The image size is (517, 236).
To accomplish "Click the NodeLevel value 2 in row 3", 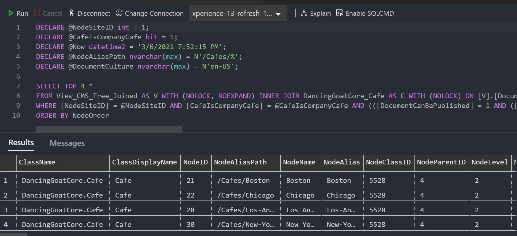I will coord(490,210).
